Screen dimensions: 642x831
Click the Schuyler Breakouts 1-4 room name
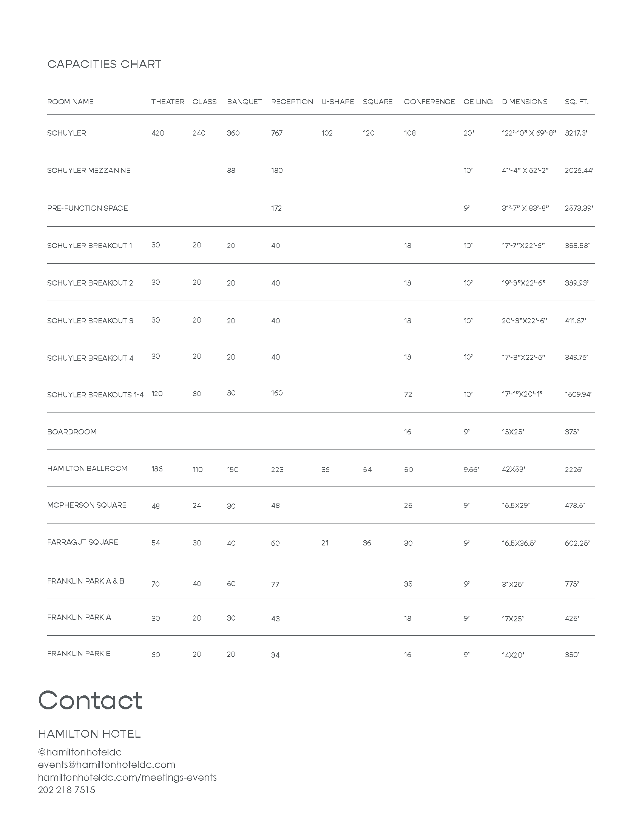click(x=95, y=395)
